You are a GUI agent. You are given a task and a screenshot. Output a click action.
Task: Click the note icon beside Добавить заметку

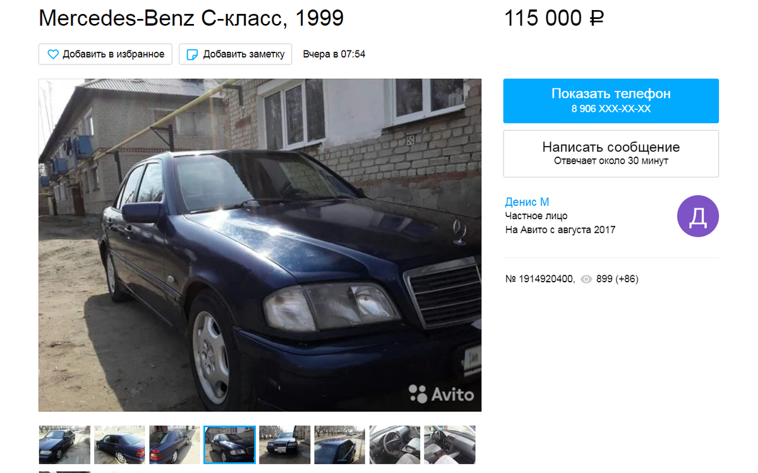click(x=192, y=54)
